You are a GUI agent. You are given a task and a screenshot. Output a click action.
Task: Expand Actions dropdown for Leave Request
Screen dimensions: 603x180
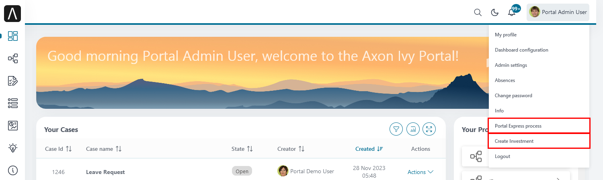[x=420, y=172]
